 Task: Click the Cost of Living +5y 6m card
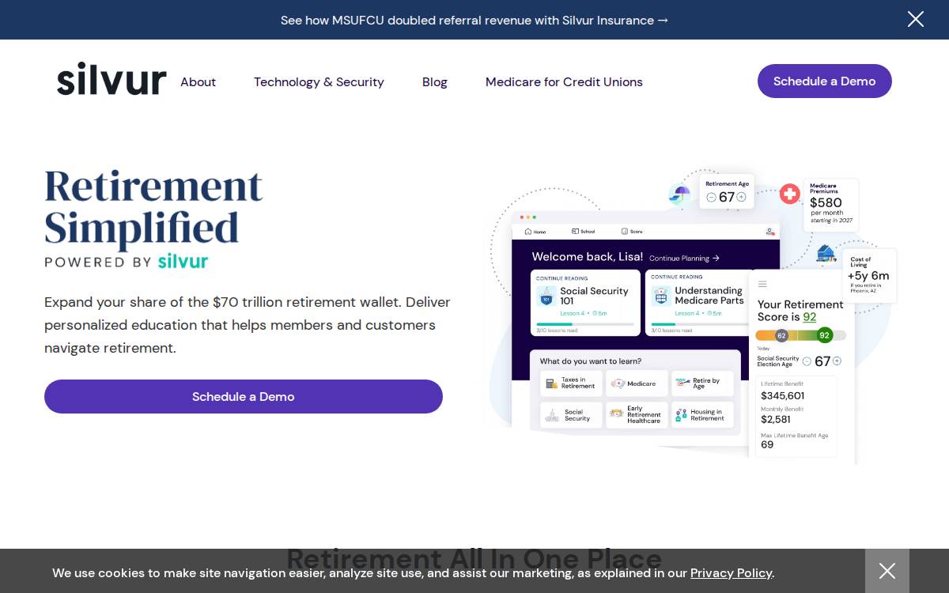(869, 275)
